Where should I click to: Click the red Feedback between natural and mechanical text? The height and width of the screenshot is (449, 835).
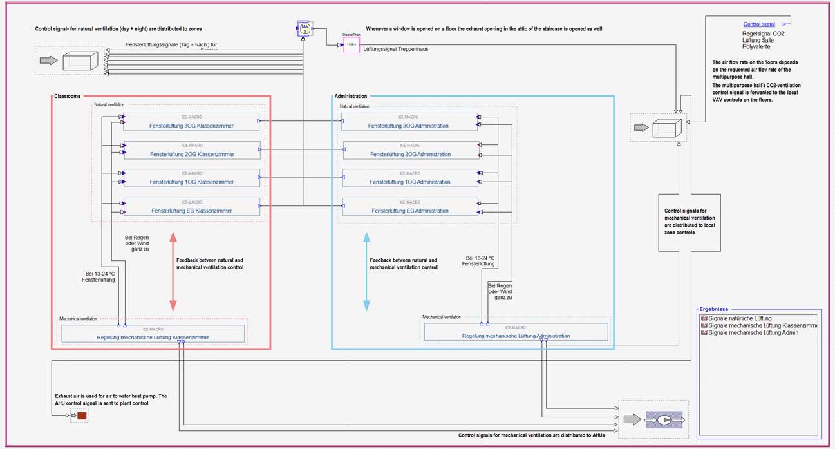pos(210,263)
